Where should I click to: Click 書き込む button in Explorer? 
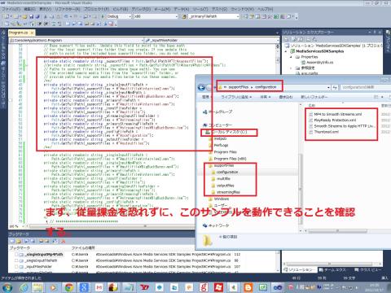(286, 97)
